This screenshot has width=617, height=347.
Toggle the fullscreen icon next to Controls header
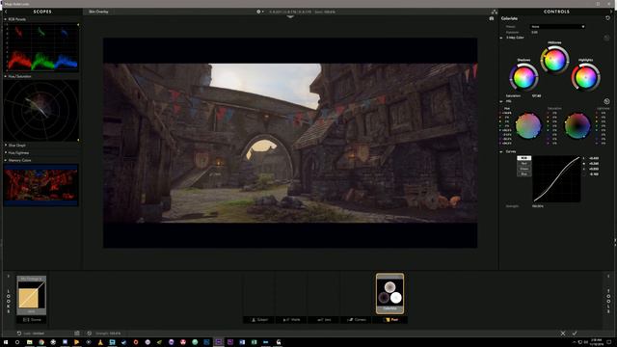point(495,12)
